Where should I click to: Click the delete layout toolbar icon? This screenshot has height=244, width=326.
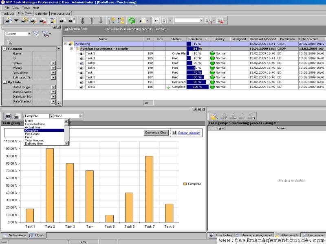[x=220, y=21]
